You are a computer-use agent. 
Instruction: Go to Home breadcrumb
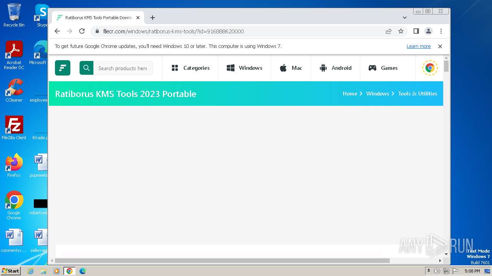click(x=350, y=94)
